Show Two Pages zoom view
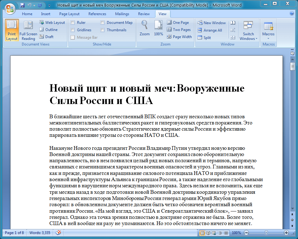Viewport: 298px width, 239px height. point(179,30)
